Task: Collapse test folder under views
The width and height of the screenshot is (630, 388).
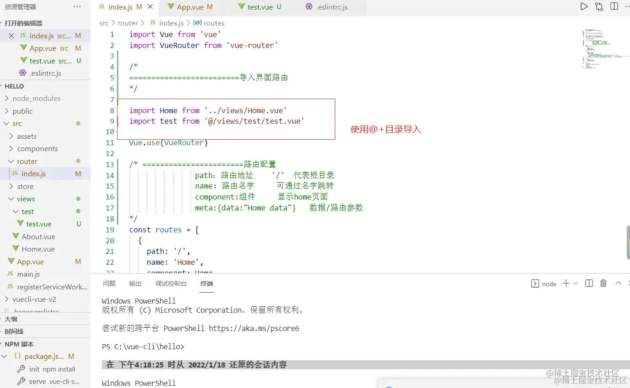Action: click(27, 211)
